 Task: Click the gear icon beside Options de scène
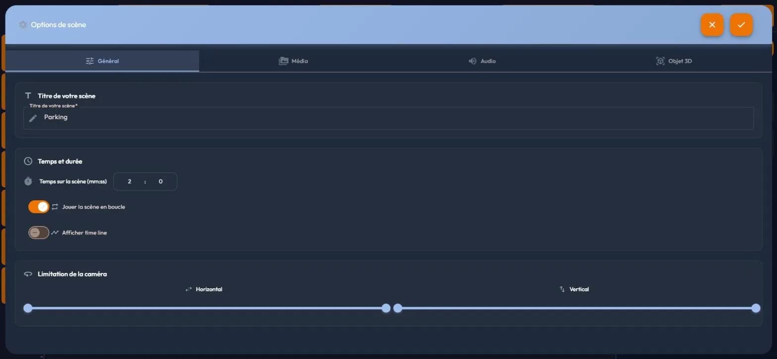pyautogui.click(x=22, y=25)
